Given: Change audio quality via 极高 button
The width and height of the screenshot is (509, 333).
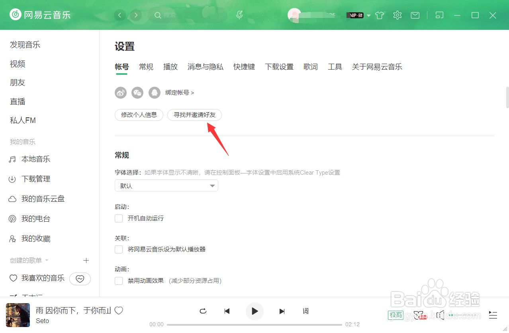Looking at the screenshot, I should 395,315.
